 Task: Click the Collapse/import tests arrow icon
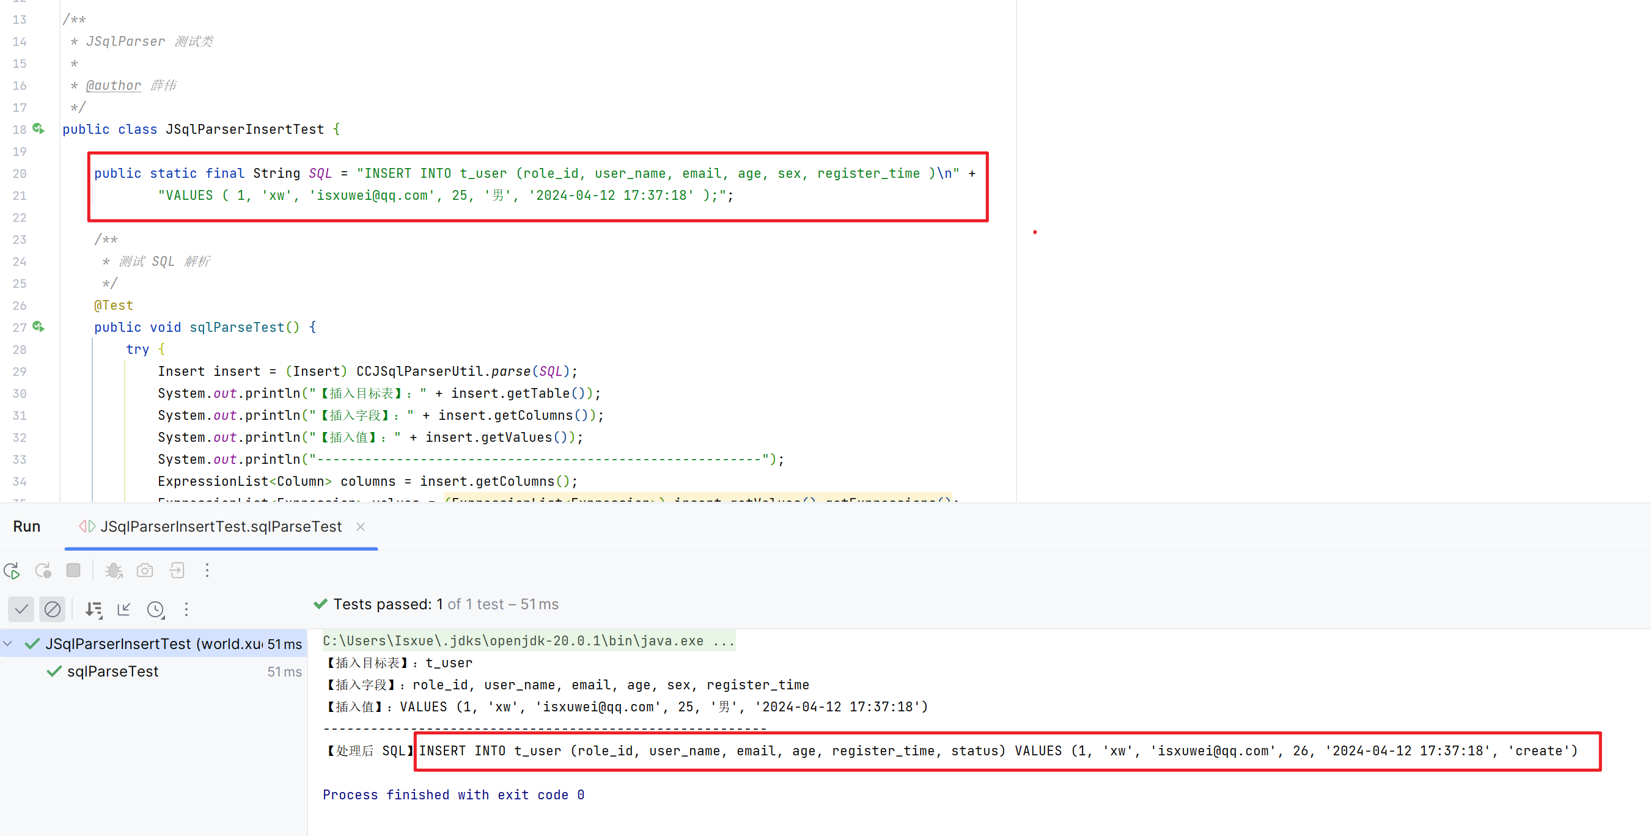tap(123, 609)
